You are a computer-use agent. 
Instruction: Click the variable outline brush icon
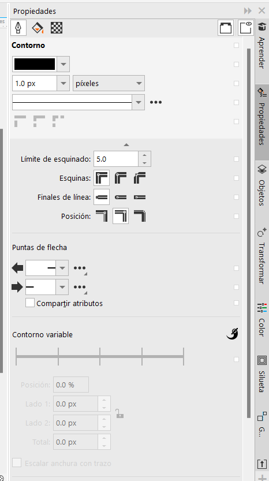[x=232, y=334]
